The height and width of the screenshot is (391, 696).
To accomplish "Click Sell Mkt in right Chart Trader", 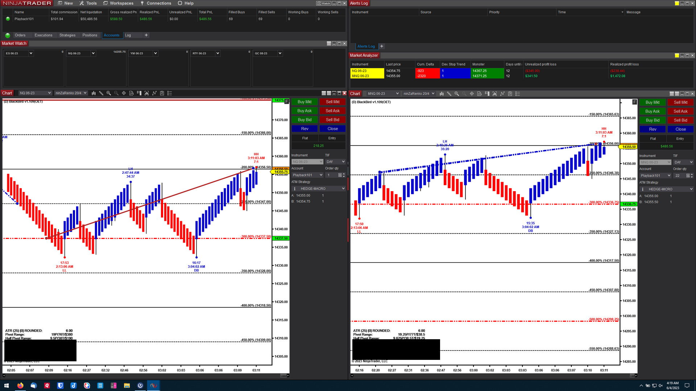I will [680, 102].
